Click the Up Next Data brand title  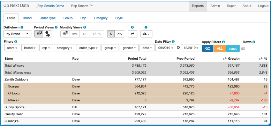(16, 6)
